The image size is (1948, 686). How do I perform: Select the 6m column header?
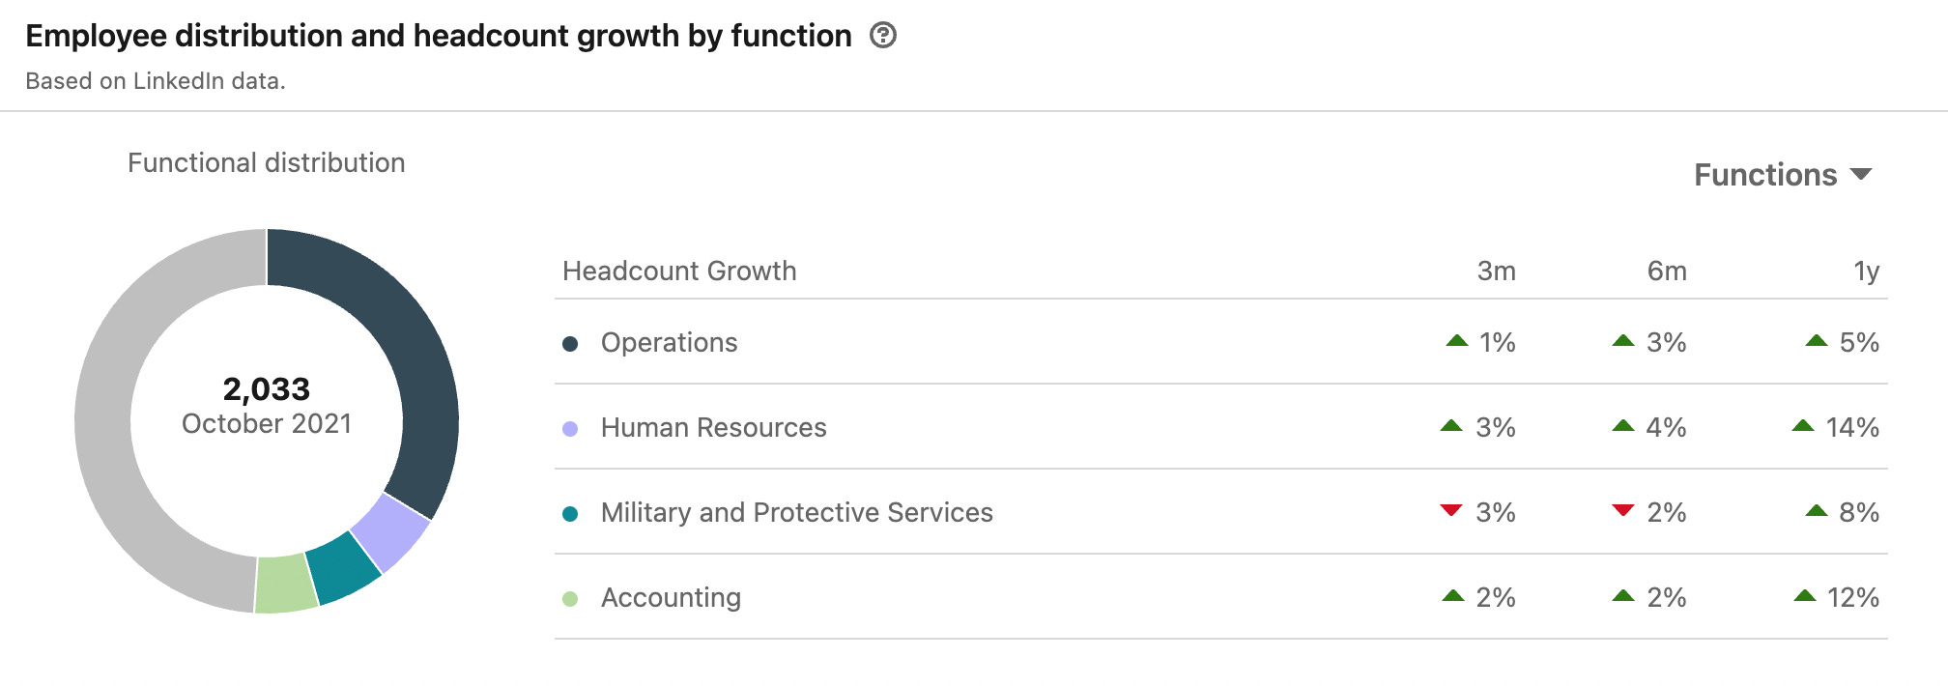(1667, 272)
